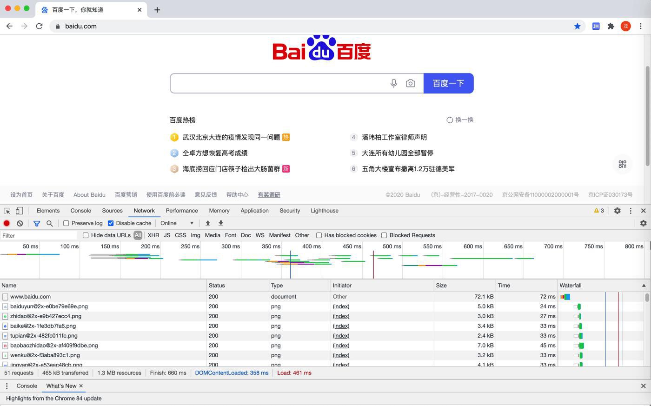Open DevTools customize three-dot menu
This screenshot has width=651, height=406.
pyautogui.click(x=631, y=211)
